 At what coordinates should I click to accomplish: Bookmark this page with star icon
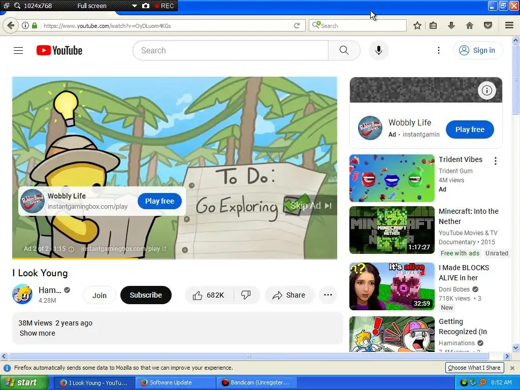coord(417,25)
